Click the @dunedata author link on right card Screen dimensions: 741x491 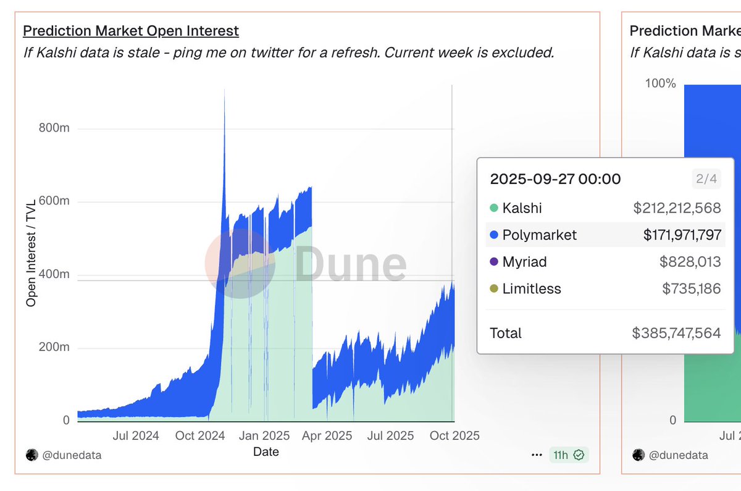[678, 455]
